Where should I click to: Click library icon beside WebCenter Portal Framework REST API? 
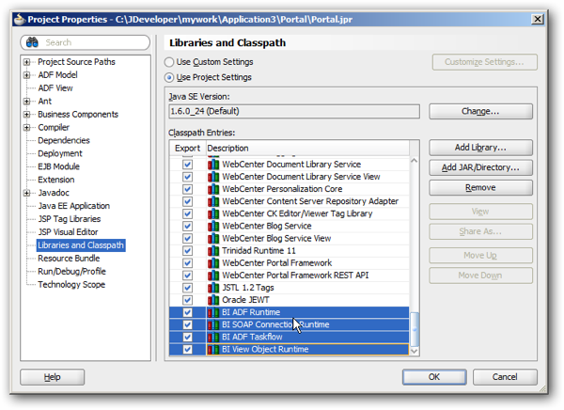tap(213, 276)
